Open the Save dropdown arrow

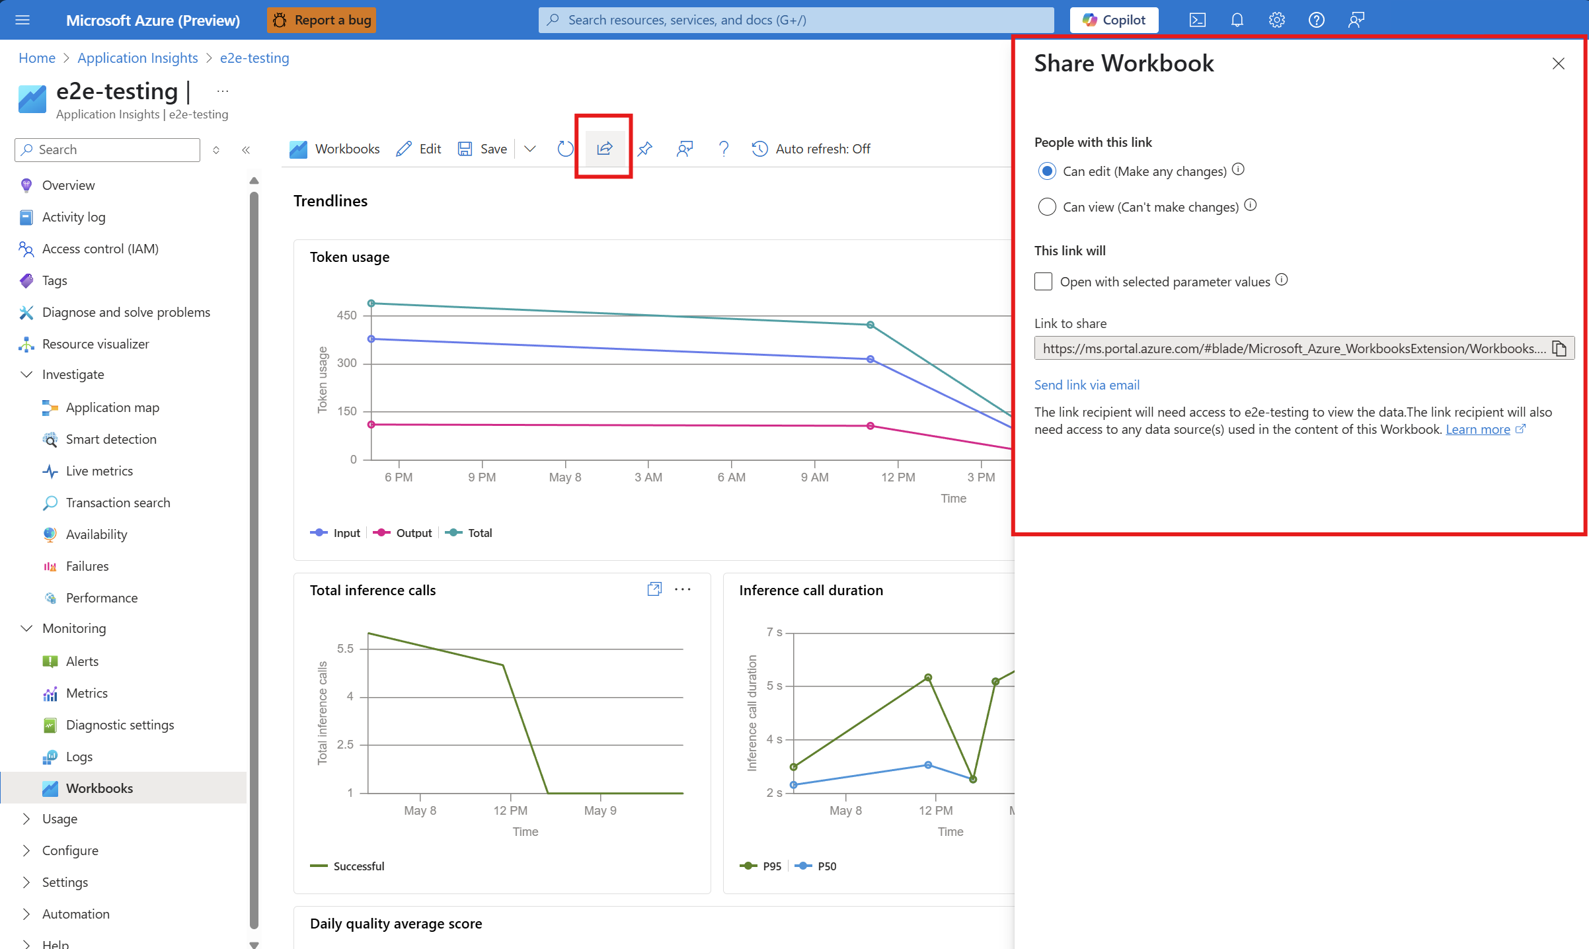(529, 149)
